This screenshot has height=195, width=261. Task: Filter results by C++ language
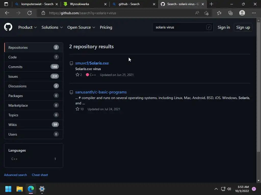tap(34, 159)
